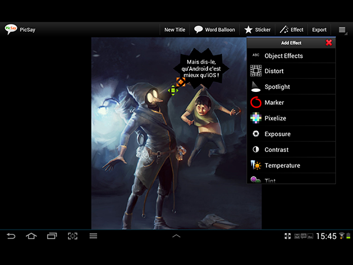Click the Word Balloon speech icon
353x265 pixels.
(198, 29)
